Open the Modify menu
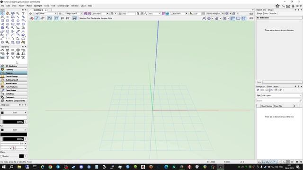This screenshot has width=303, height=170. 21,6
